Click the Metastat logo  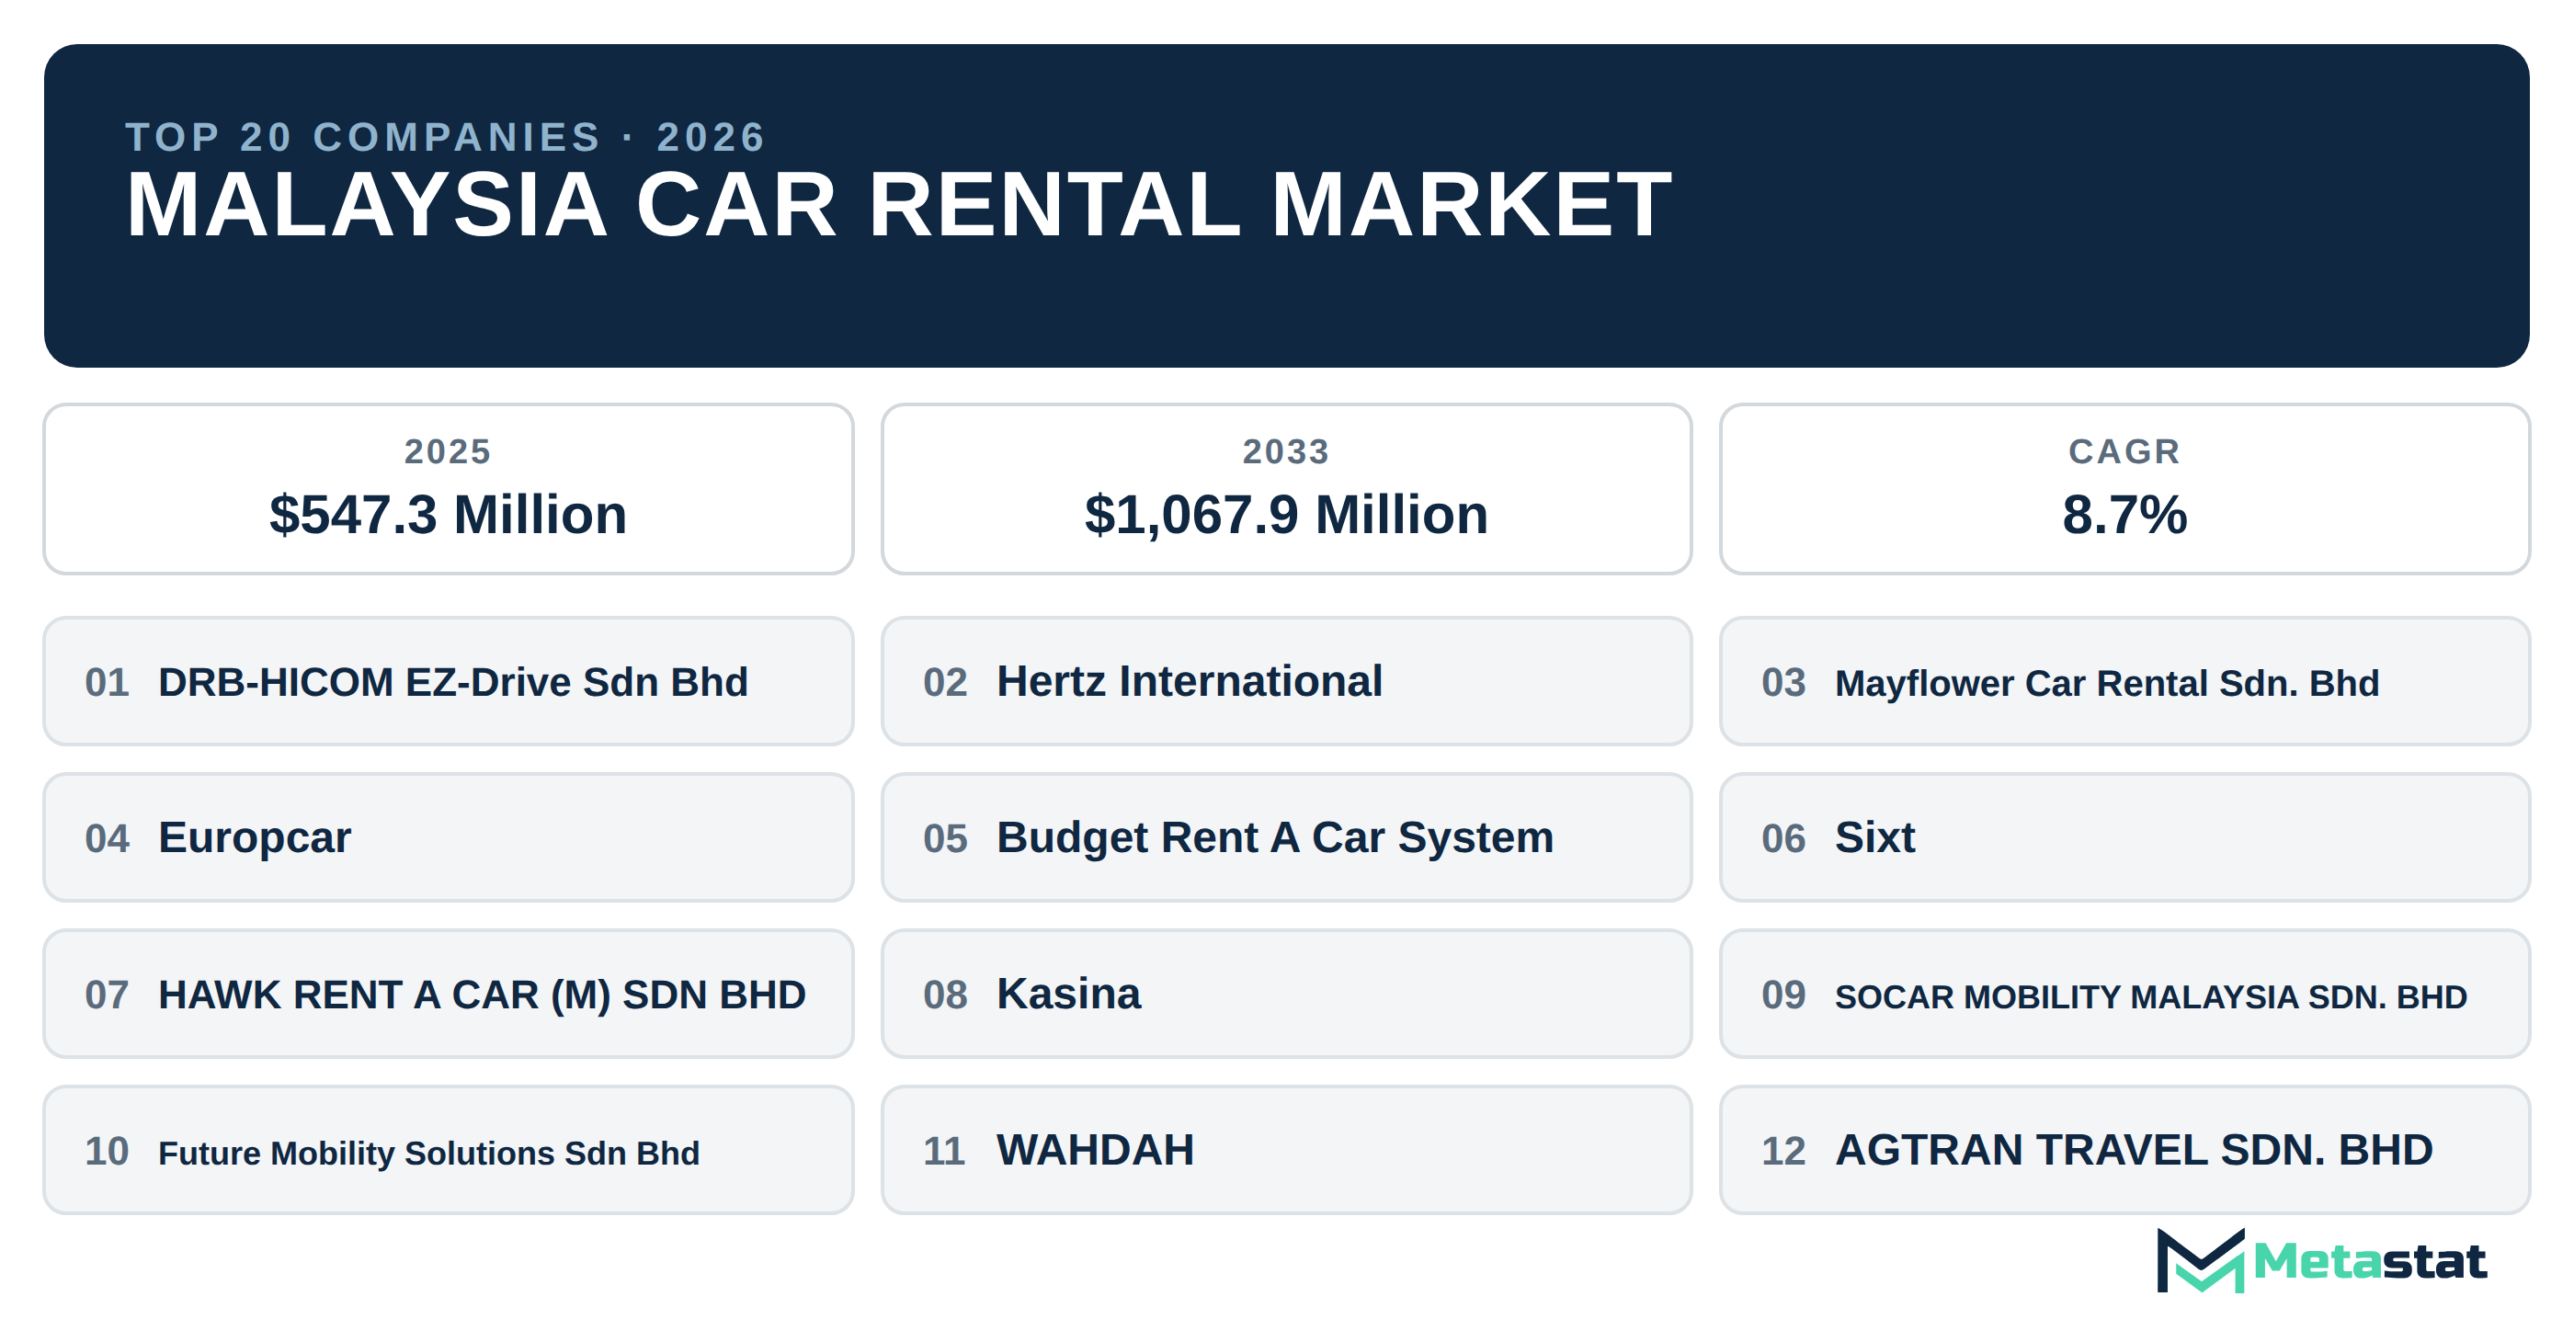pyautogui.click(x=2321, y=1261)
